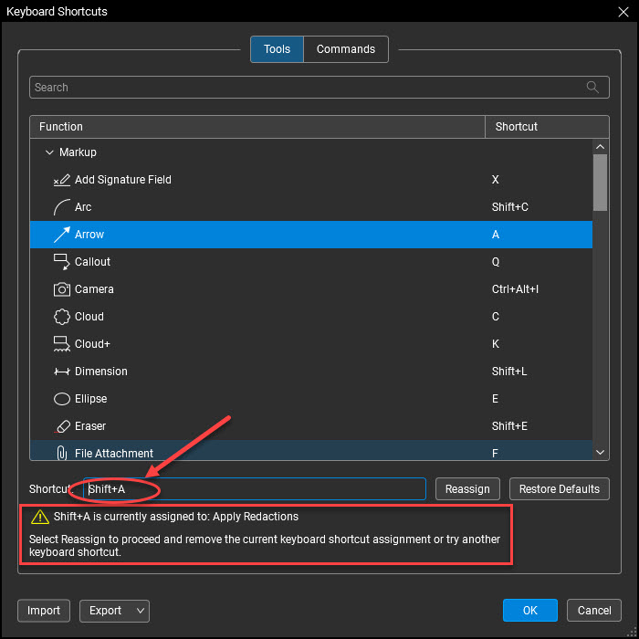Click the Restore Defaults button
Image resolution: width=639 pixels, height=639 pixels.
click(x=559, y=488)
